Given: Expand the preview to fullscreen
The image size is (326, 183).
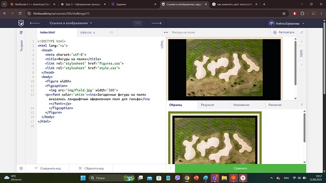Looking at the screenshot, I should [x=302, y=33].
